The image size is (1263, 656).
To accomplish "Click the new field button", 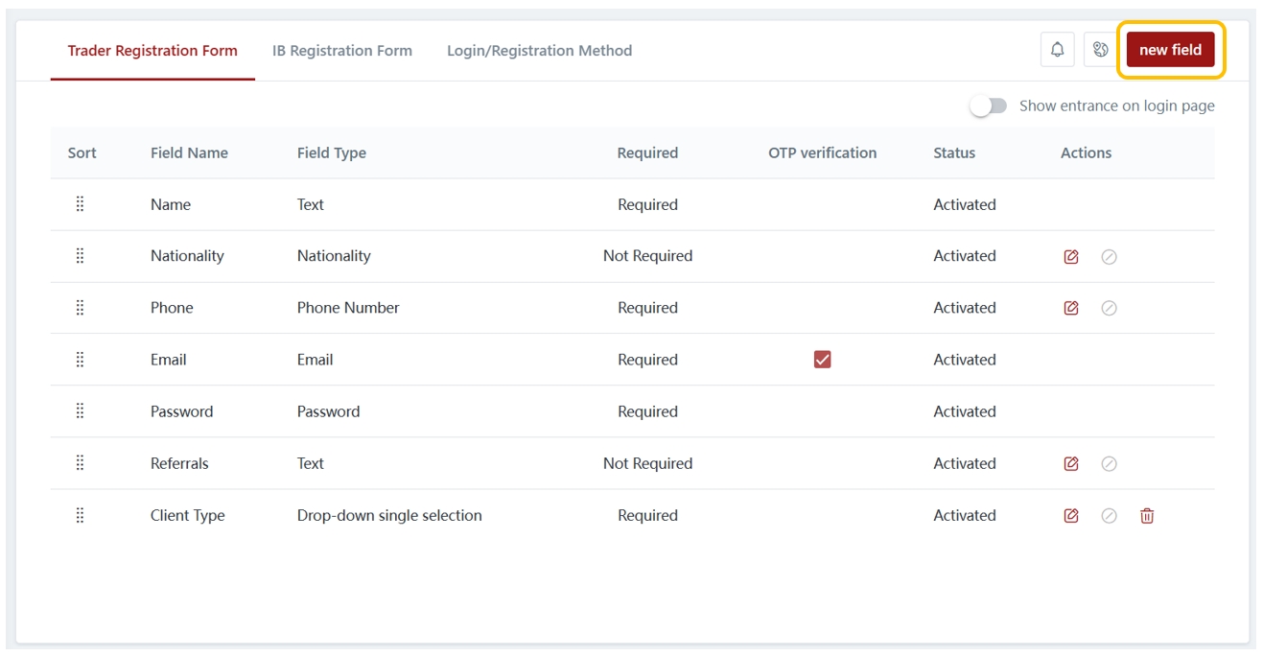I will pyautogui.click(x=1170, y=50).
